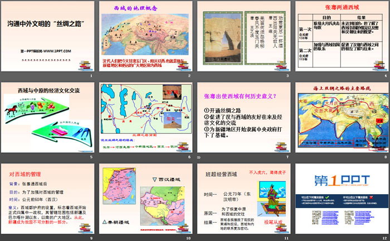This screenshot has height=241, width=390.
Task: Click slide number label 5
Action: pos(91,157)
